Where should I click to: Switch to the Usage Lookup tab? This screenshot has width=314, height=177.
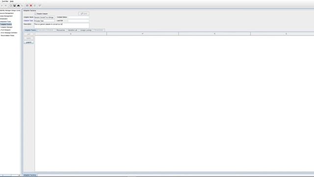coord(86,30)
